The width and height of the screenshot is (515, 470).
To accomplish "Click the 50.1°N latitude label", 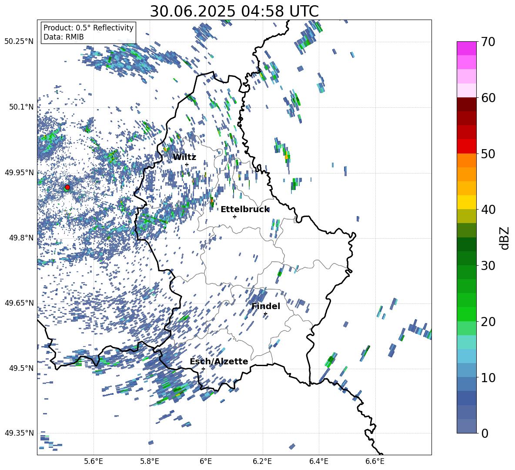I will tap(21, 107).
